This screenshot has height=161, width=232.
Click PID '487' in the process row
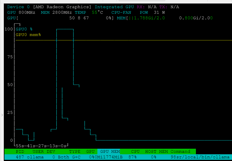click(20, 157)
